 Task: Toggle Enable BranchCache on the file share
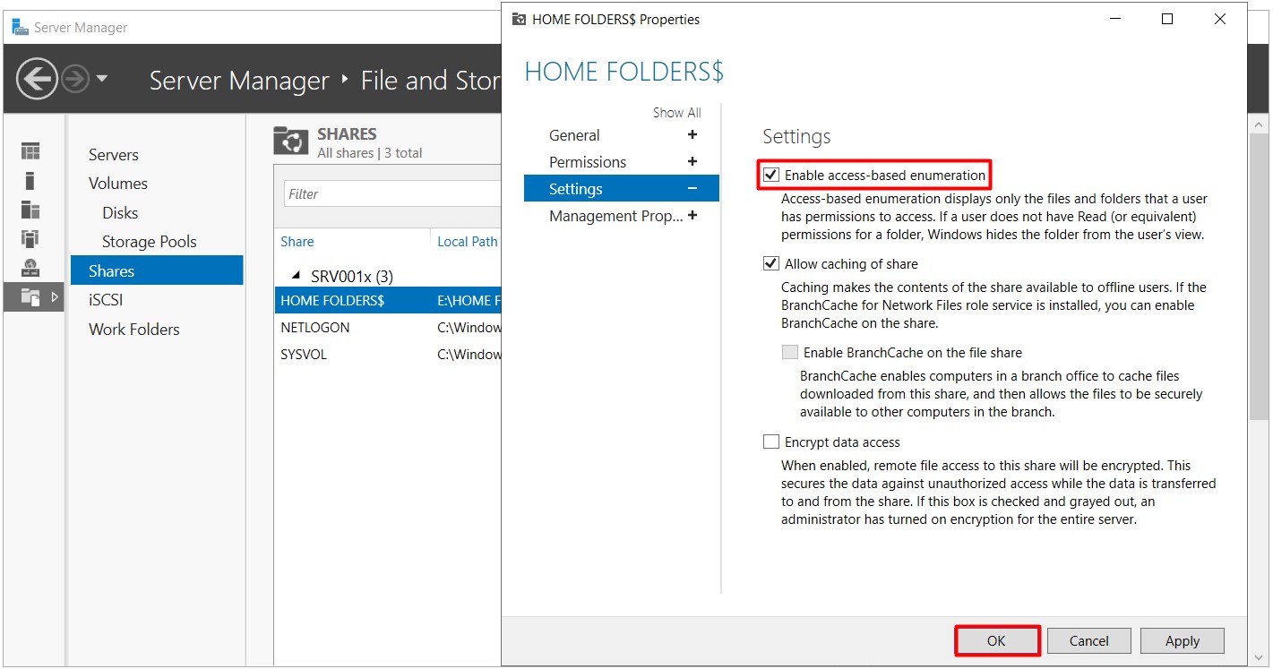pos(789,353)
